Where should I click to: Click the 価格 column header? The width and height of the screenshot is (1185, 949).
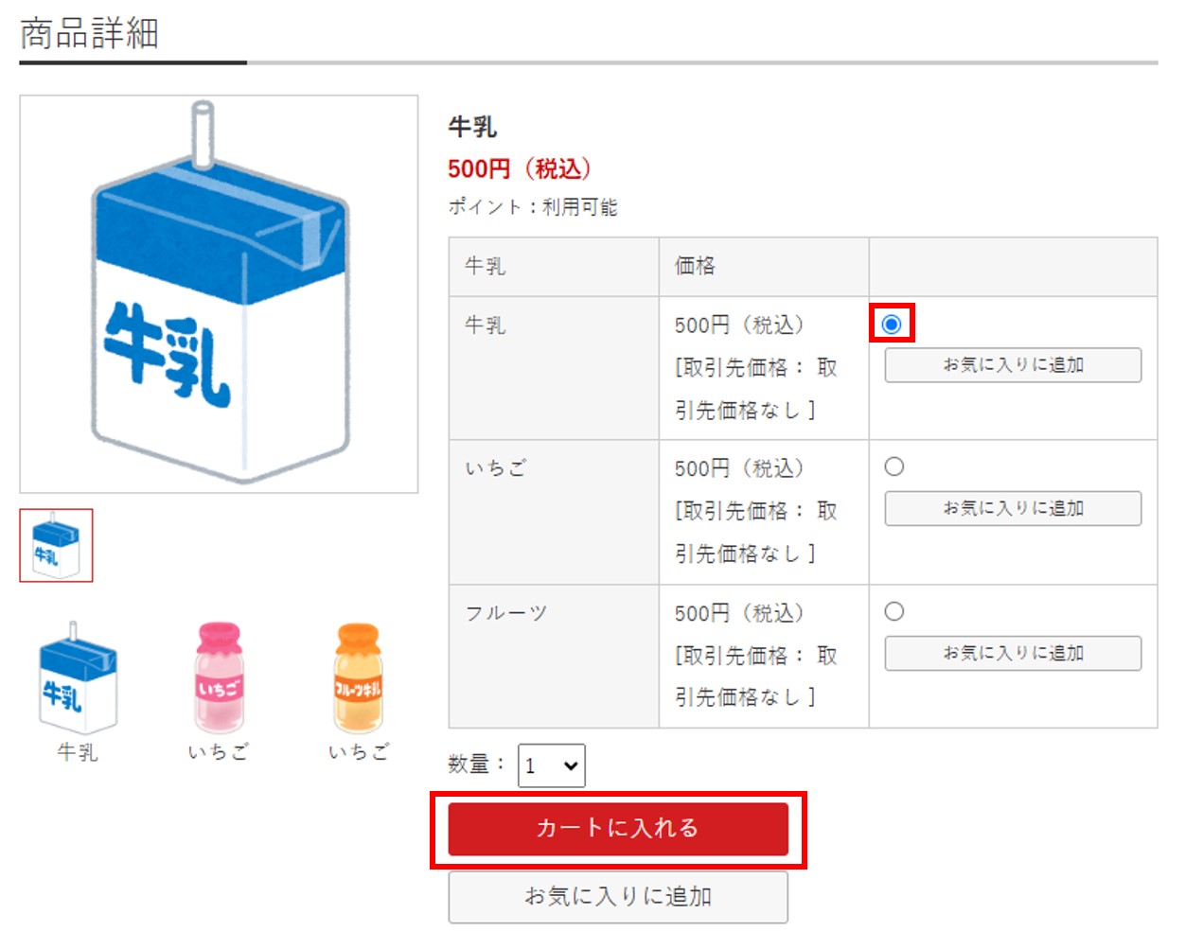tap(695, 266)
